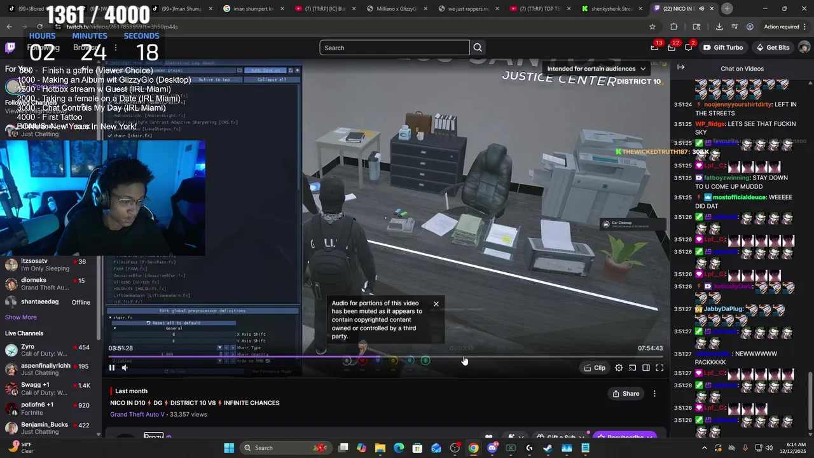Open the Chrome profile icon
This screenshot has width=814, height=458.
(750, 27)
